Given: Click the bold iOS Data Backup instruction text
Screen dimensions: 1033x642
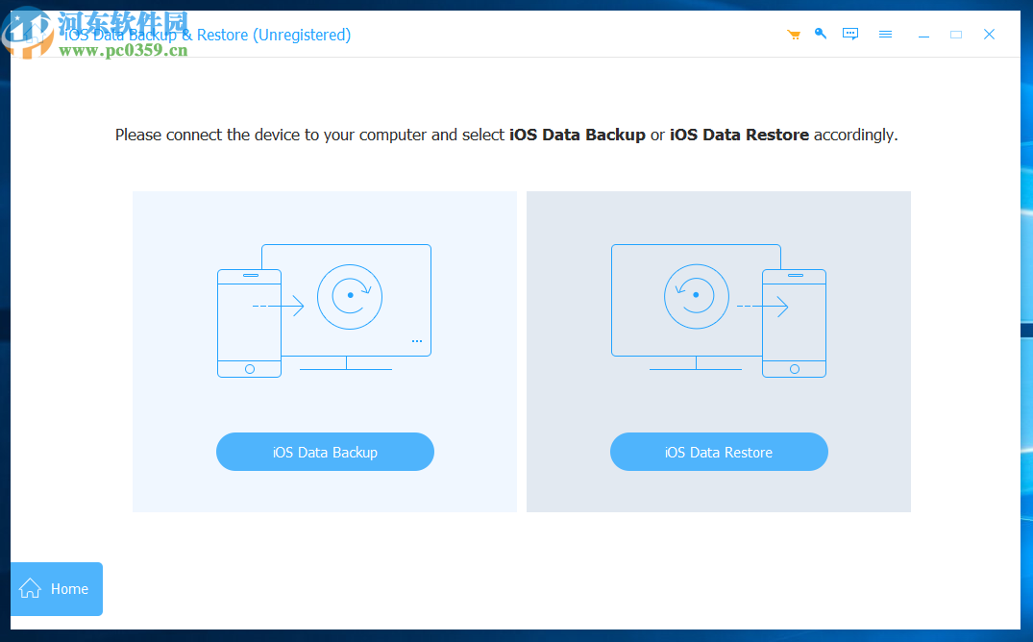Looking at the screenshot, I should pyautogui.click(x=577, y=135).
